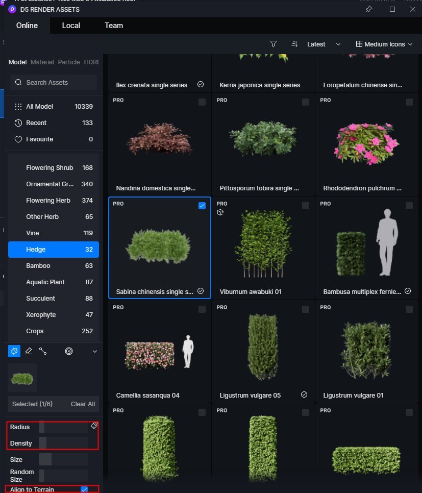Pin the assets window with pin icon

369,9
